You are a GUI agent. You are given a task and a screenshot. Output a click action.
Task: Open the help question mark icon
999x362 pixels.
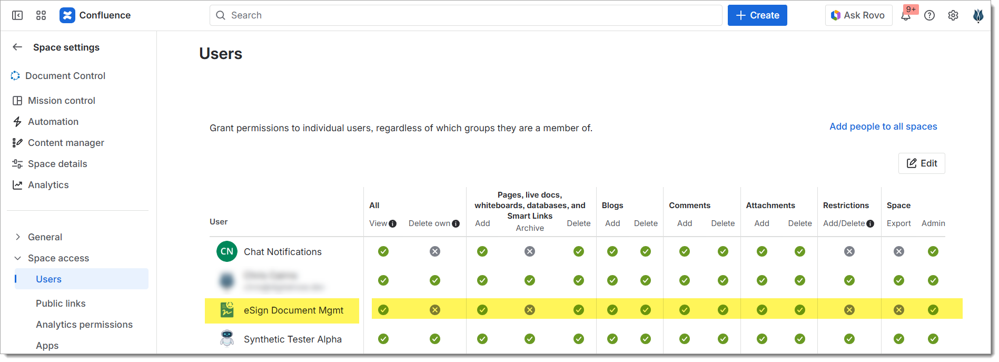(x=929, y=15)
